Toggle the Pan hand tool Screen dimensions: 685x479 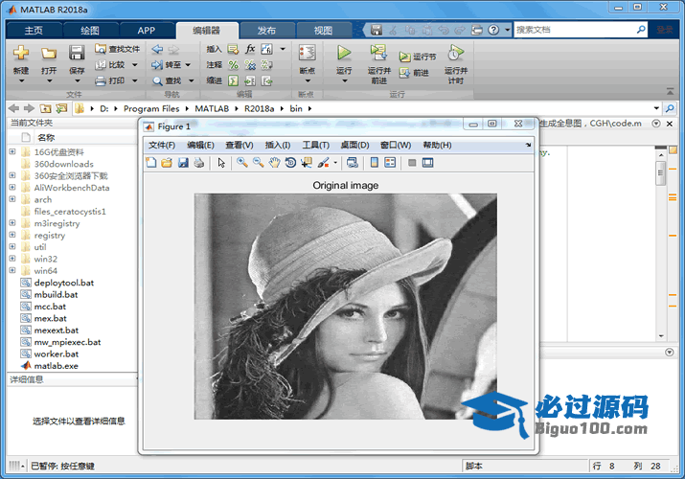pos(274,163)
